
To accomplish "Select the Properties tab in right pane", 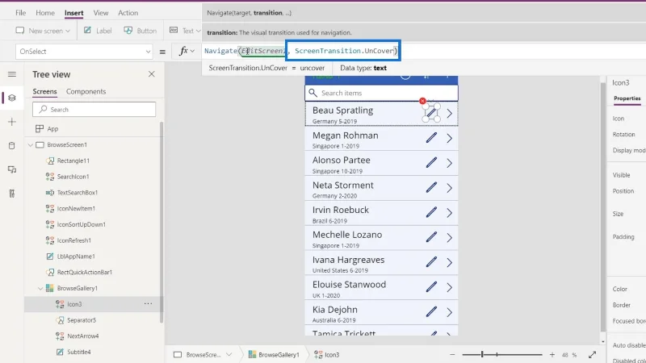I will (627, 98).
